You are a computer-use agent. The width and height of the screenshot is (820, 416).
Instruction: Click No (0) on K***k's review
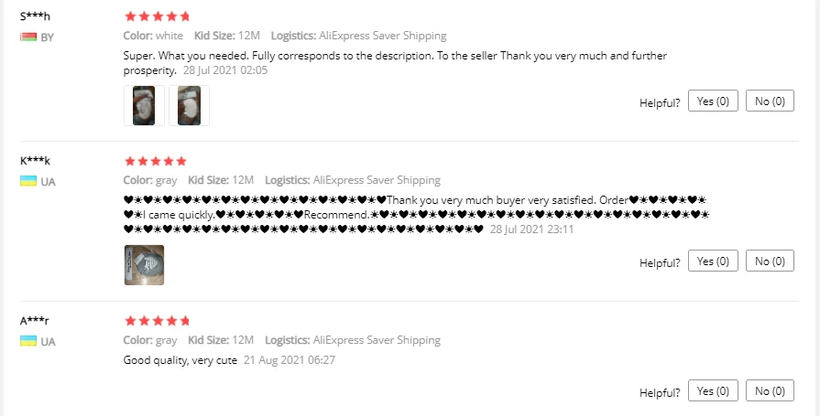pyautogui.click(x=770, y=261)
